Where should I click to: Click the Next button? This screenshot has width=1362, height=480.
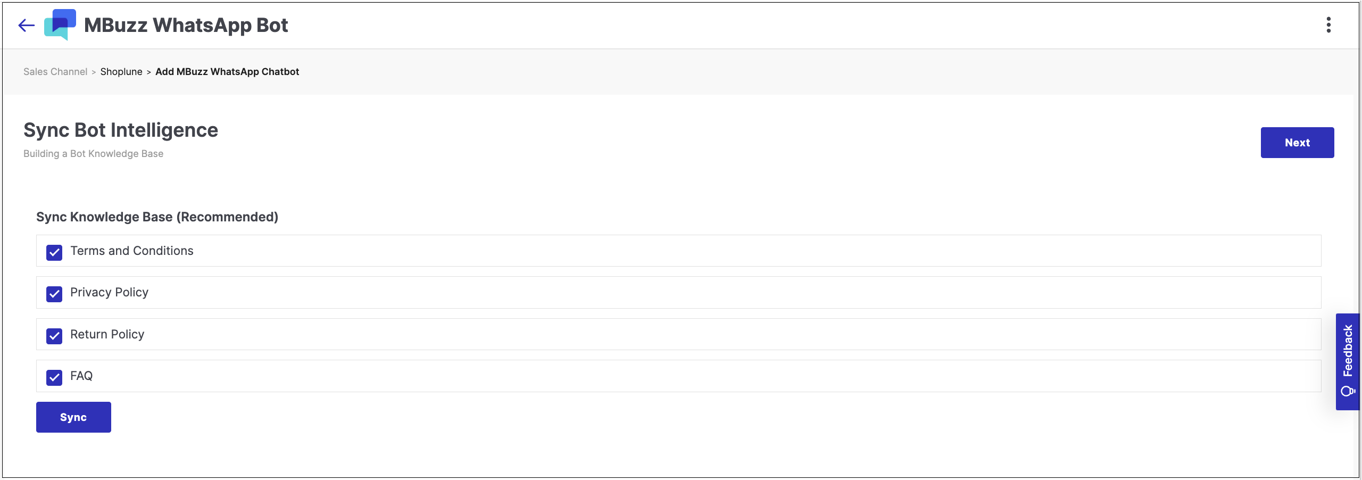pyautogui.click(x=1297, y=143)
